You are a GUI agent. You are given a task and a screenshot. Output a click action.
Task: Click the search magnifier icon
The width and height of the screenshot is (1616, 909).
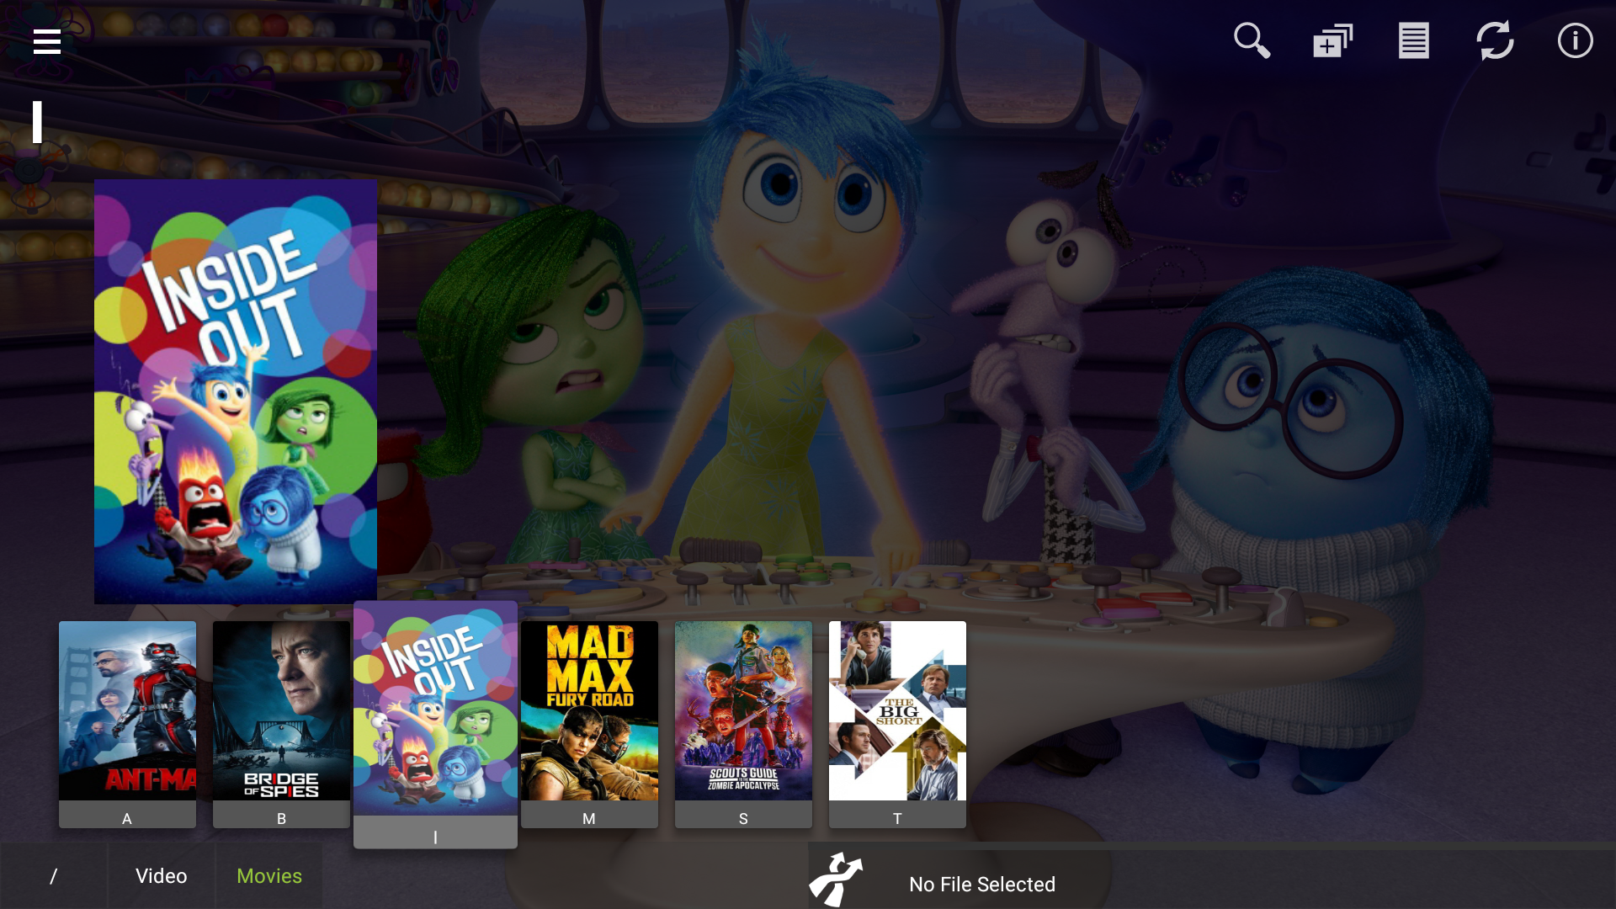coord(1252,40)
